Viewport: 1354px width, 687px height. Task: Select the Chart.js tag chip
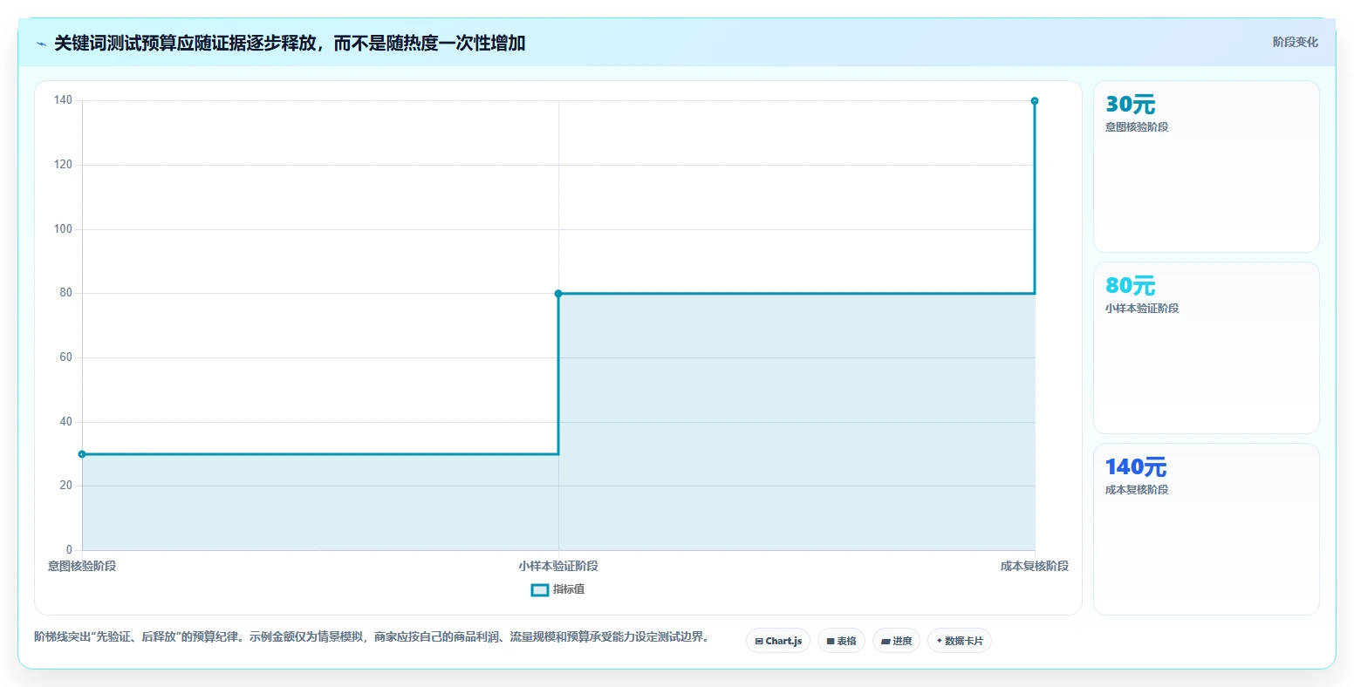pos(778,641)
